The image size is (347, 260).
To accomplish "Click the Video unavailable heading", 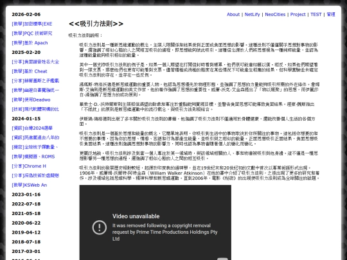I will [x=136, y=216].
